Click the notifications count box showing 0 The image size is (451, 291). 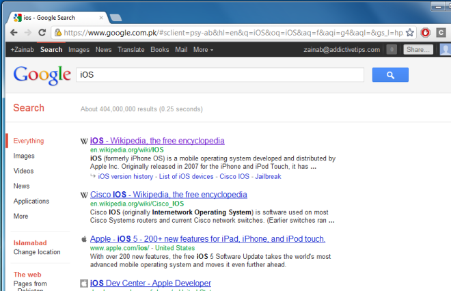point(392,49)
